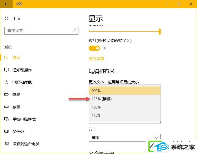Viewport: 197px width, 154px height.
Task: Open 主页 Home label
Action: pos(16,19)
